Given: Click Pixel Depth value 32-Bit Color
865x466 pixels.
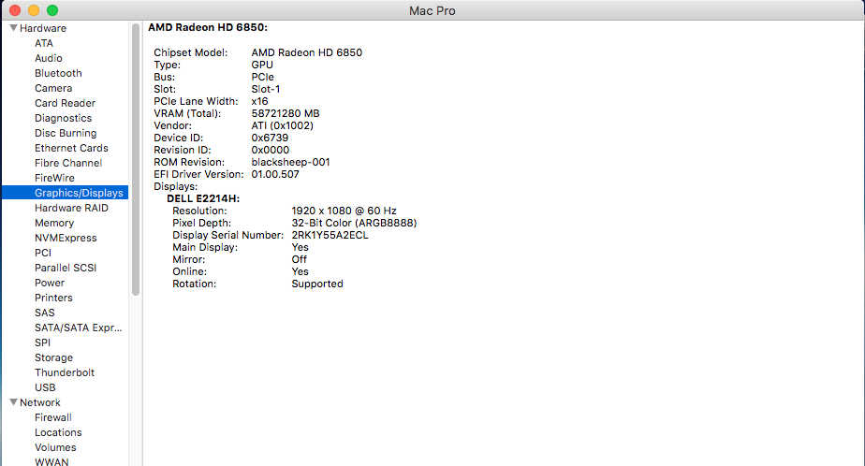Looking at the screenshot, I should (x=354, y=223).
